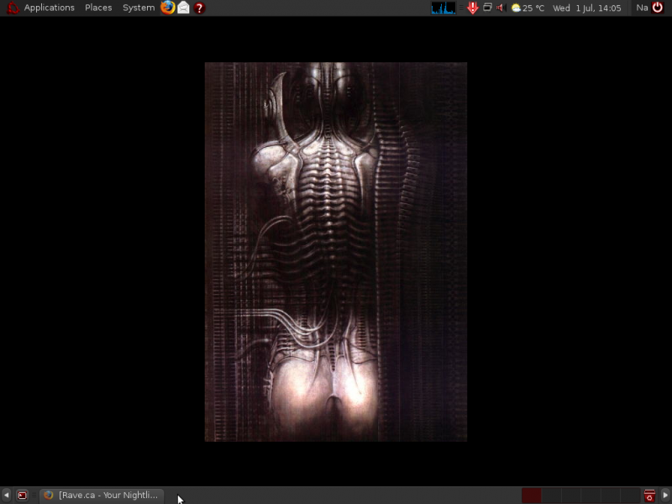Open the red Trash applet

649,496
